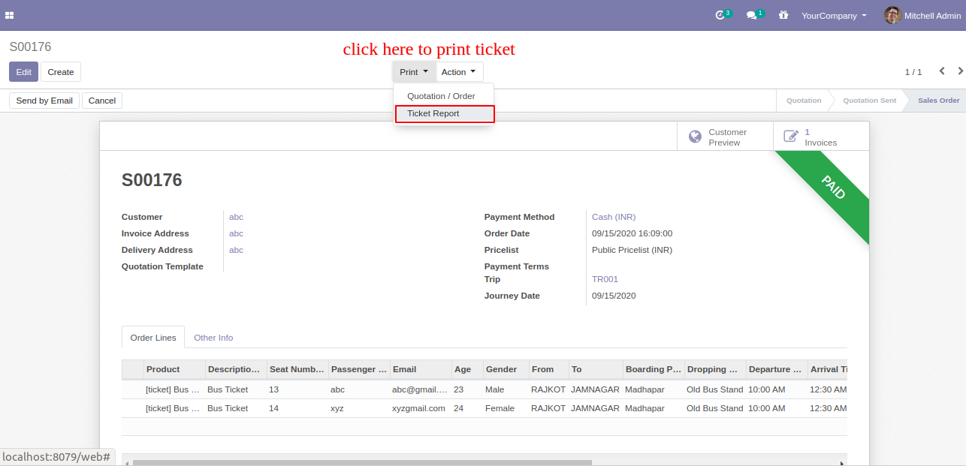Click passenger xyz cell
The height and width of the screenshot is (466, 966).
point(359,408)
